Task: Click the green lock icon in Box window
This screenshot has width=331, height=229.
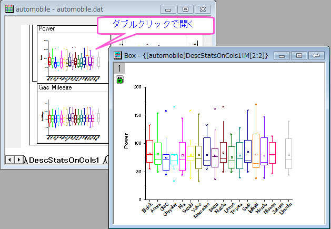Action: [119, 79]
